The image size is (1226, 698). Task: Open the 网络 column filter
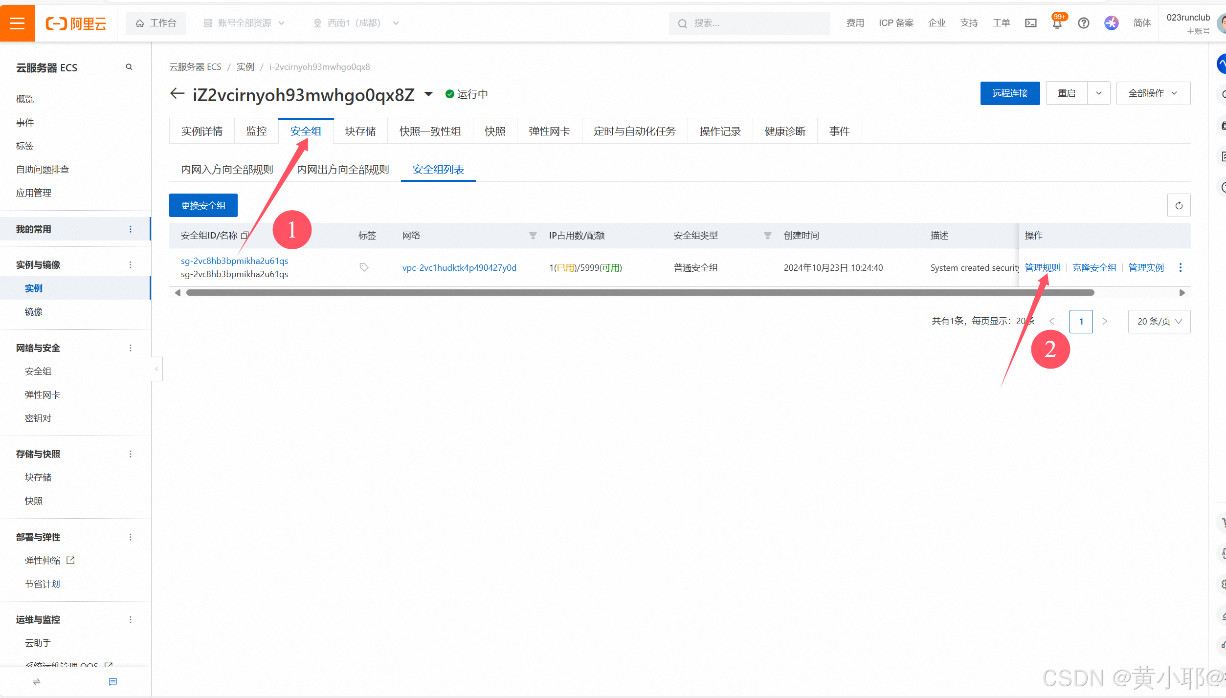[533, 236]
